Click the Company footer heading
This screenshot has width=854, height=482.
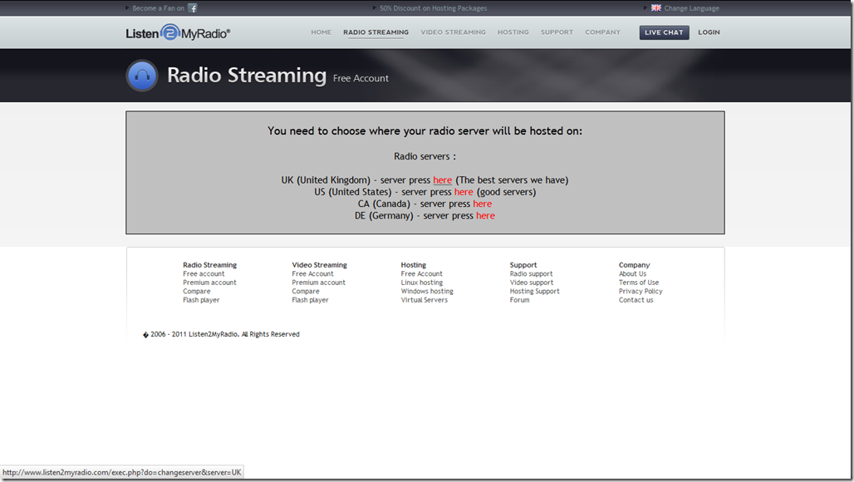coord(634,265)
